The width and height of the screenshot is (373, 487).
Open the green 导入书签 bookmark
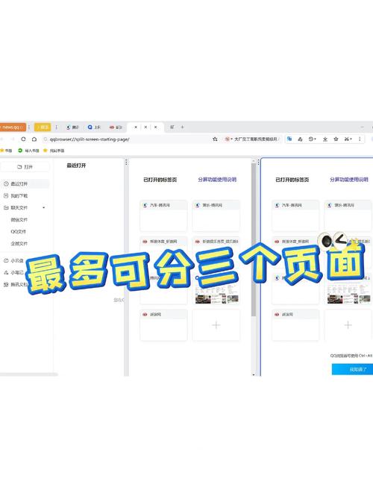(x=28, y=151)
